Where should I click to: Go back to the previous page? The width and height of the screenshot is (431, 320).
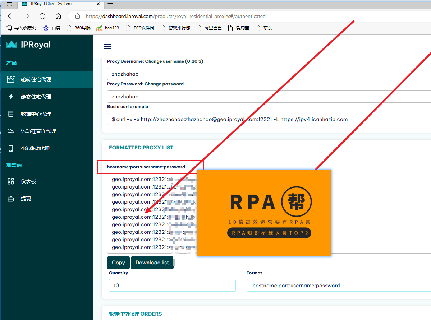[x=11, y=16]
